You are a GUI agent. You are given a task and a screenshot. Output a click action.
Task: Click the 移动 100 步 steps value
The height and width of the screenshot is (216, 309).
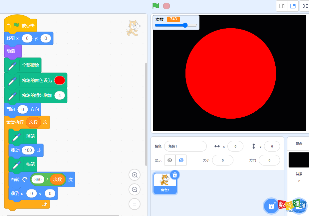click(28, 150)
